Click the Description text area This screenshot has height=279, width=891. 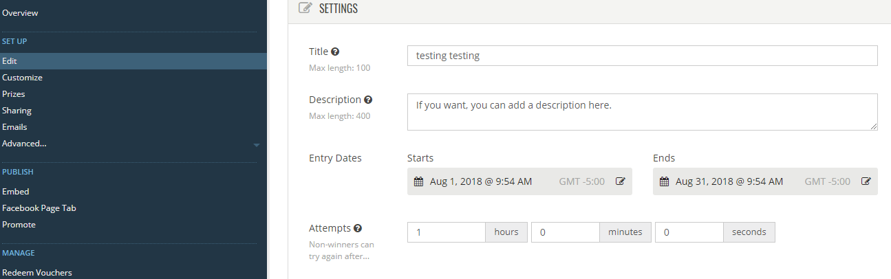click(643, 112)
